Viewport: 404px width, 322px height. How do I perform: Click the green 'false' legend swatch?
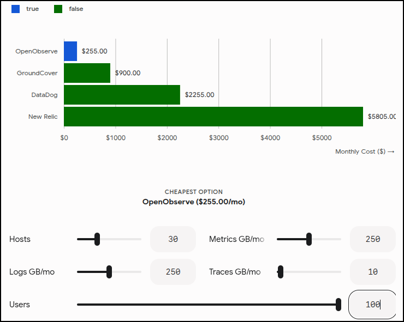58,9
